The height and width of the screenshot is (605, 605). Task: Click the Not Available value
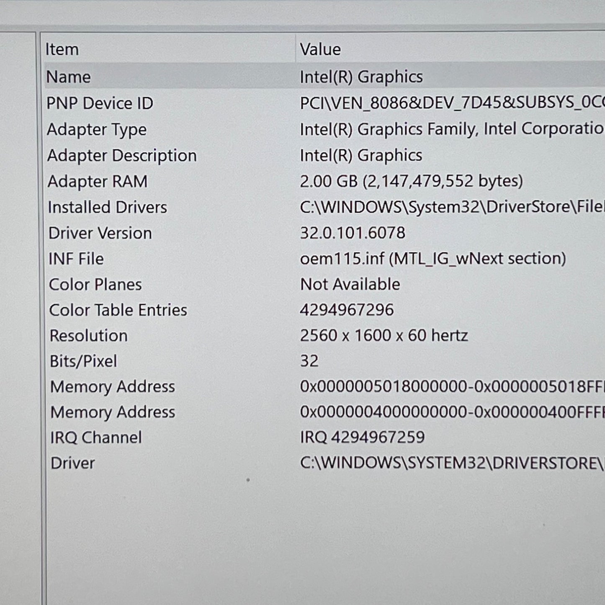coord(350,284)
